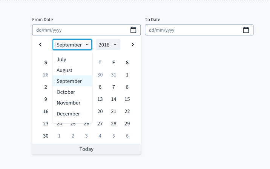Expand the September month dropdown
Viewport: 270px width, 169px height.
pos(72,45)
